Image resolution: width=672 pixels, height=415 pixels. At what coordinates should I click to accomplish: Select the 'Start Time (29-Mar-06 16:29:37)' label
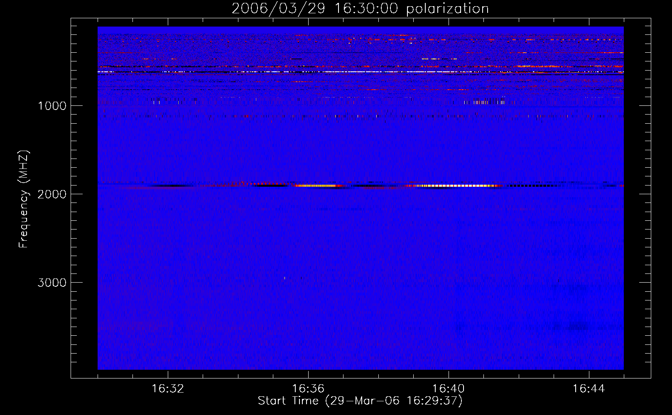click(x=360, y=401)
